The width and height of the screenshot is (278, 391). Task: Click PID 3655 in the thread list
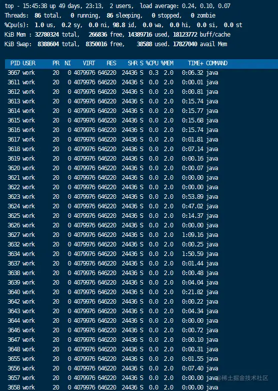[14, 359]
